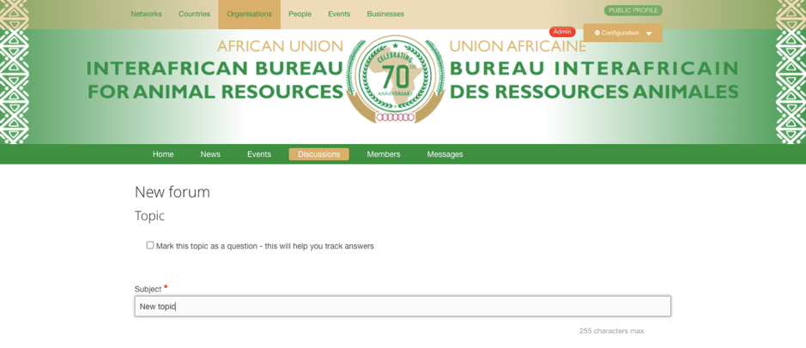Viewport: 806px width, 348px height.
Task: Click the PUBLIC PROFILE badge
Action: [633, 10]
